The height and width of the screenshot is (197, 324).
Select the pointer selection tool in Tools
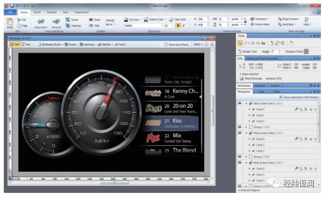coord(240,43)
